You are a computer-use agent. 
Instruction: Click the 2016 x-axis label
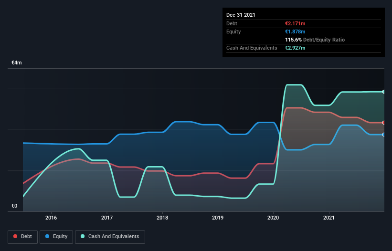pyautogui.click(x=51, y=218)
